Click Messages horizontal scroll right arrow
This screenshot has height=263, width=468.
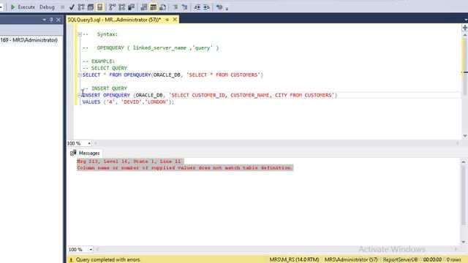(x=456, y=249)
